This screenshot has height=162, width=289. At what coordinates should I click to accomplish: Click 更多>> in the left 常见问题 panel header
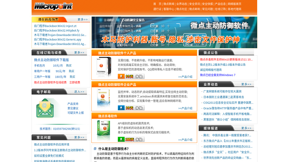click(79, 138)
